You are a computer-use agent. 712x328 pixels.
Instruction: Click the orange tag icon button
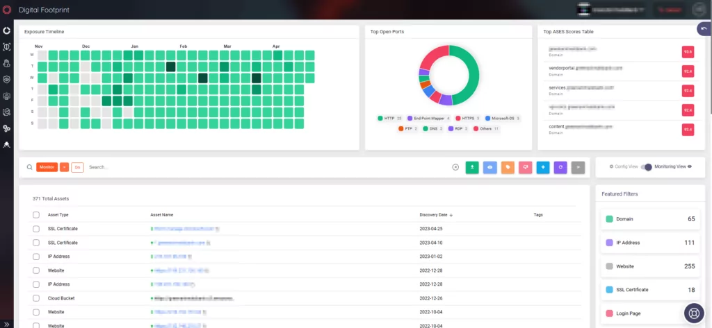click(508, 167)
